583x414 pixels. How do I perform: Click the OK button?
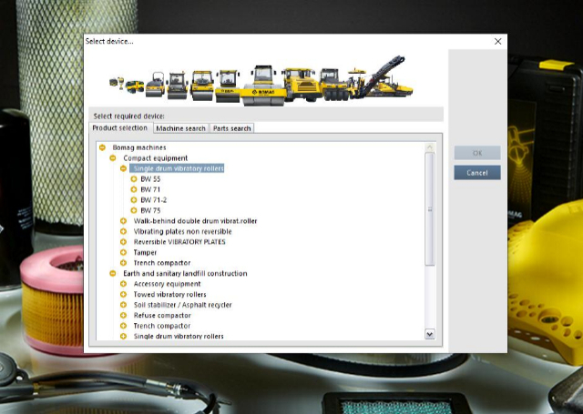(477, 153)
